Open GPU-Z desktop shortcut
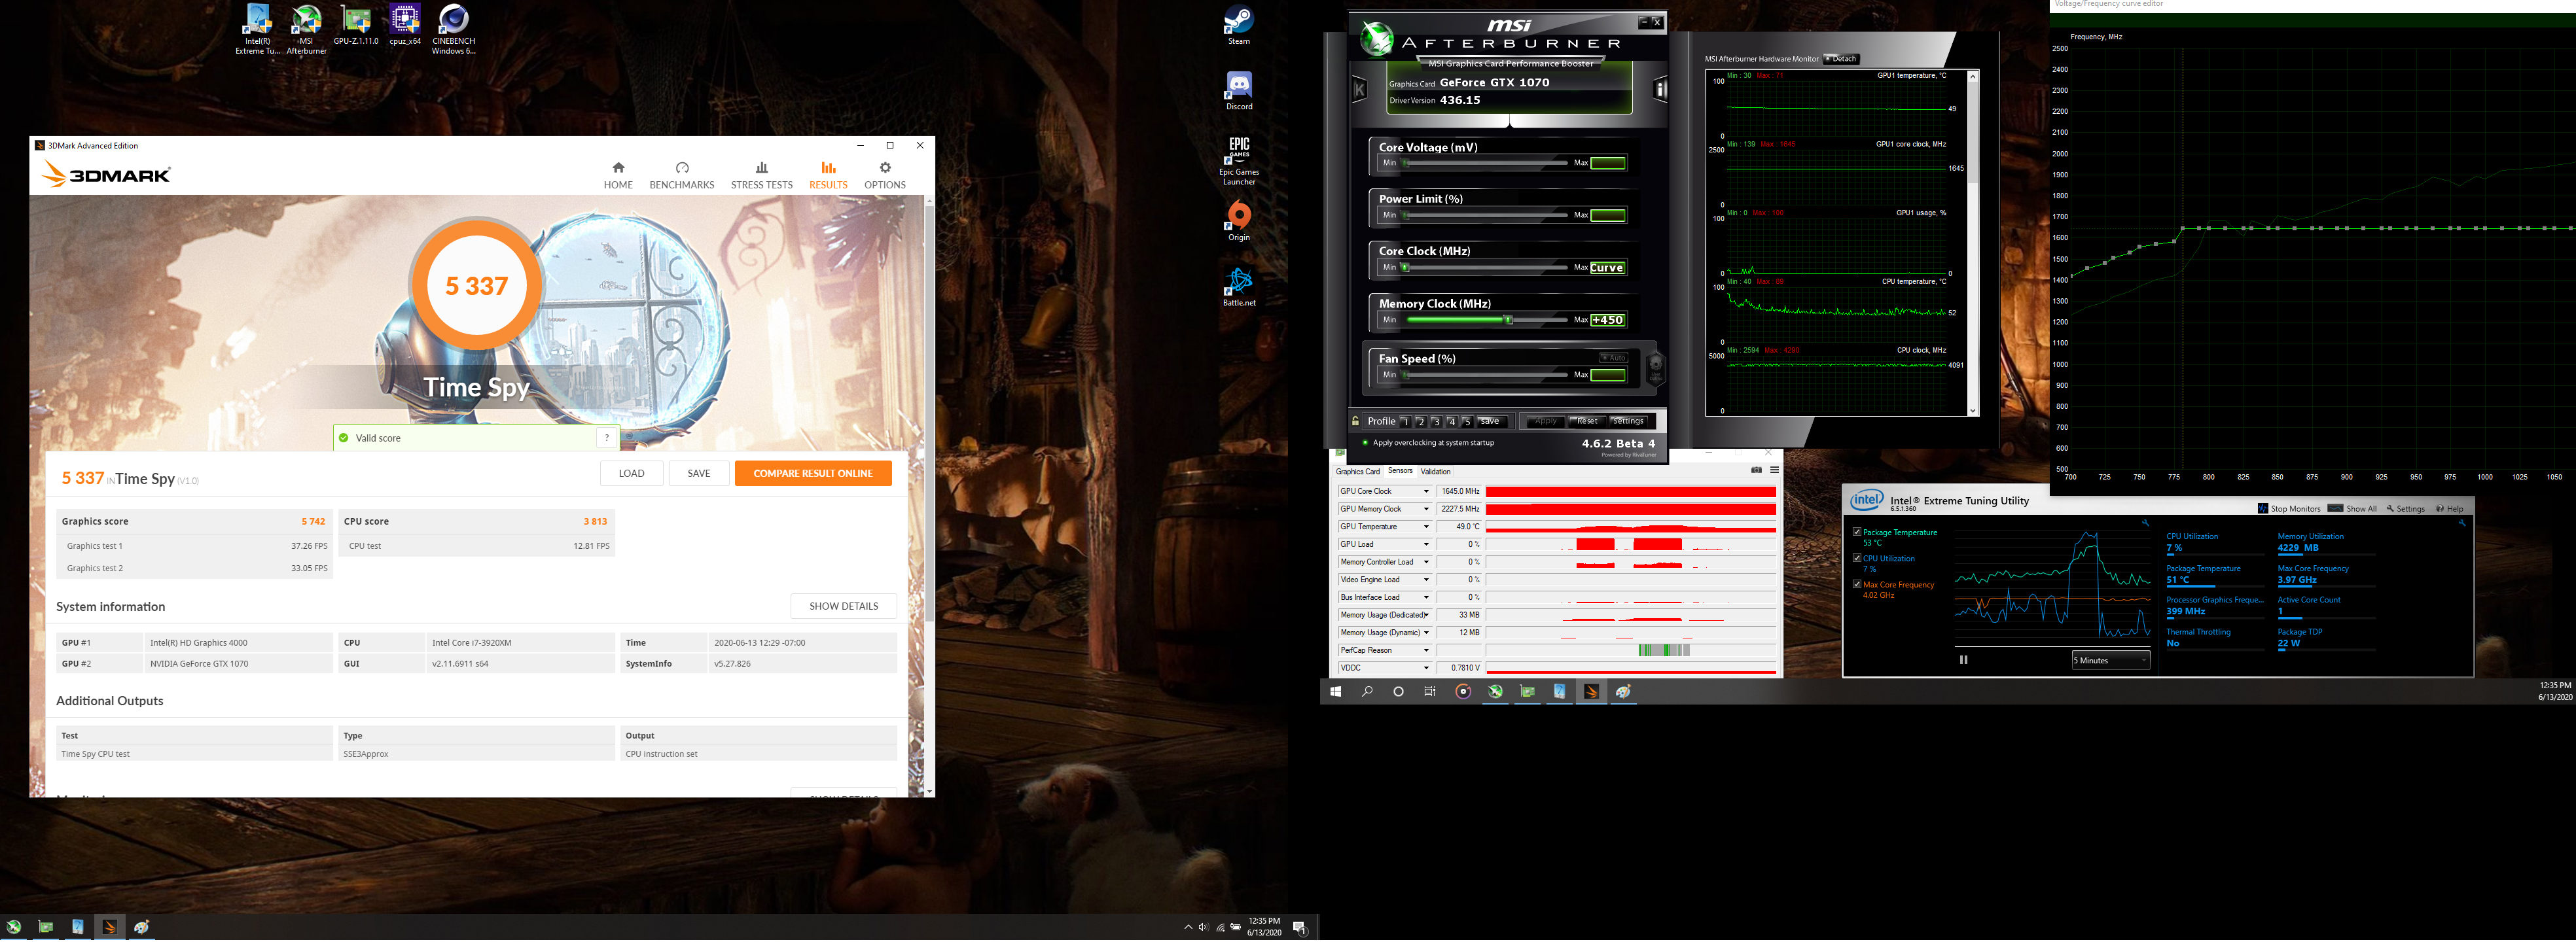 point(356,25)
